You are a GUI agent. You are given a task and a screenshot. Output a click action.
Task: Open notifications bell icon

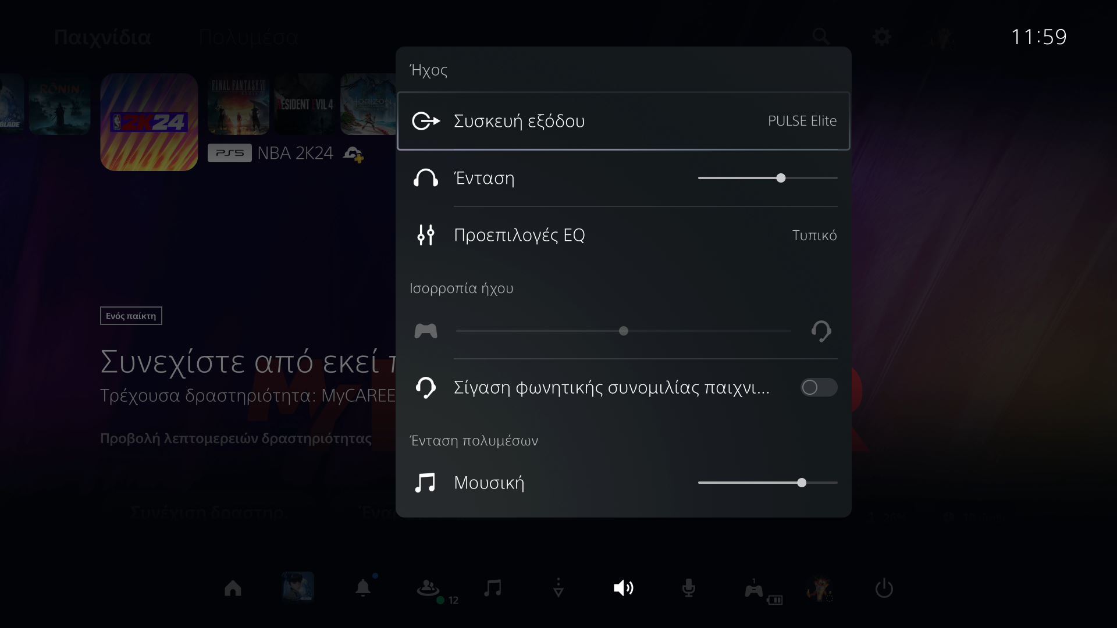(363, 588)
